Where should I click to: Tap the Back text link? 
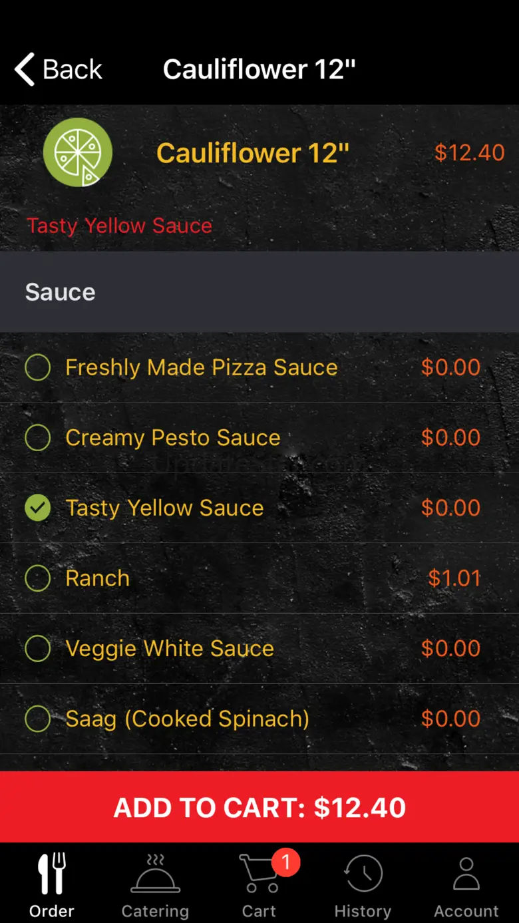click(x=73, y=69)
